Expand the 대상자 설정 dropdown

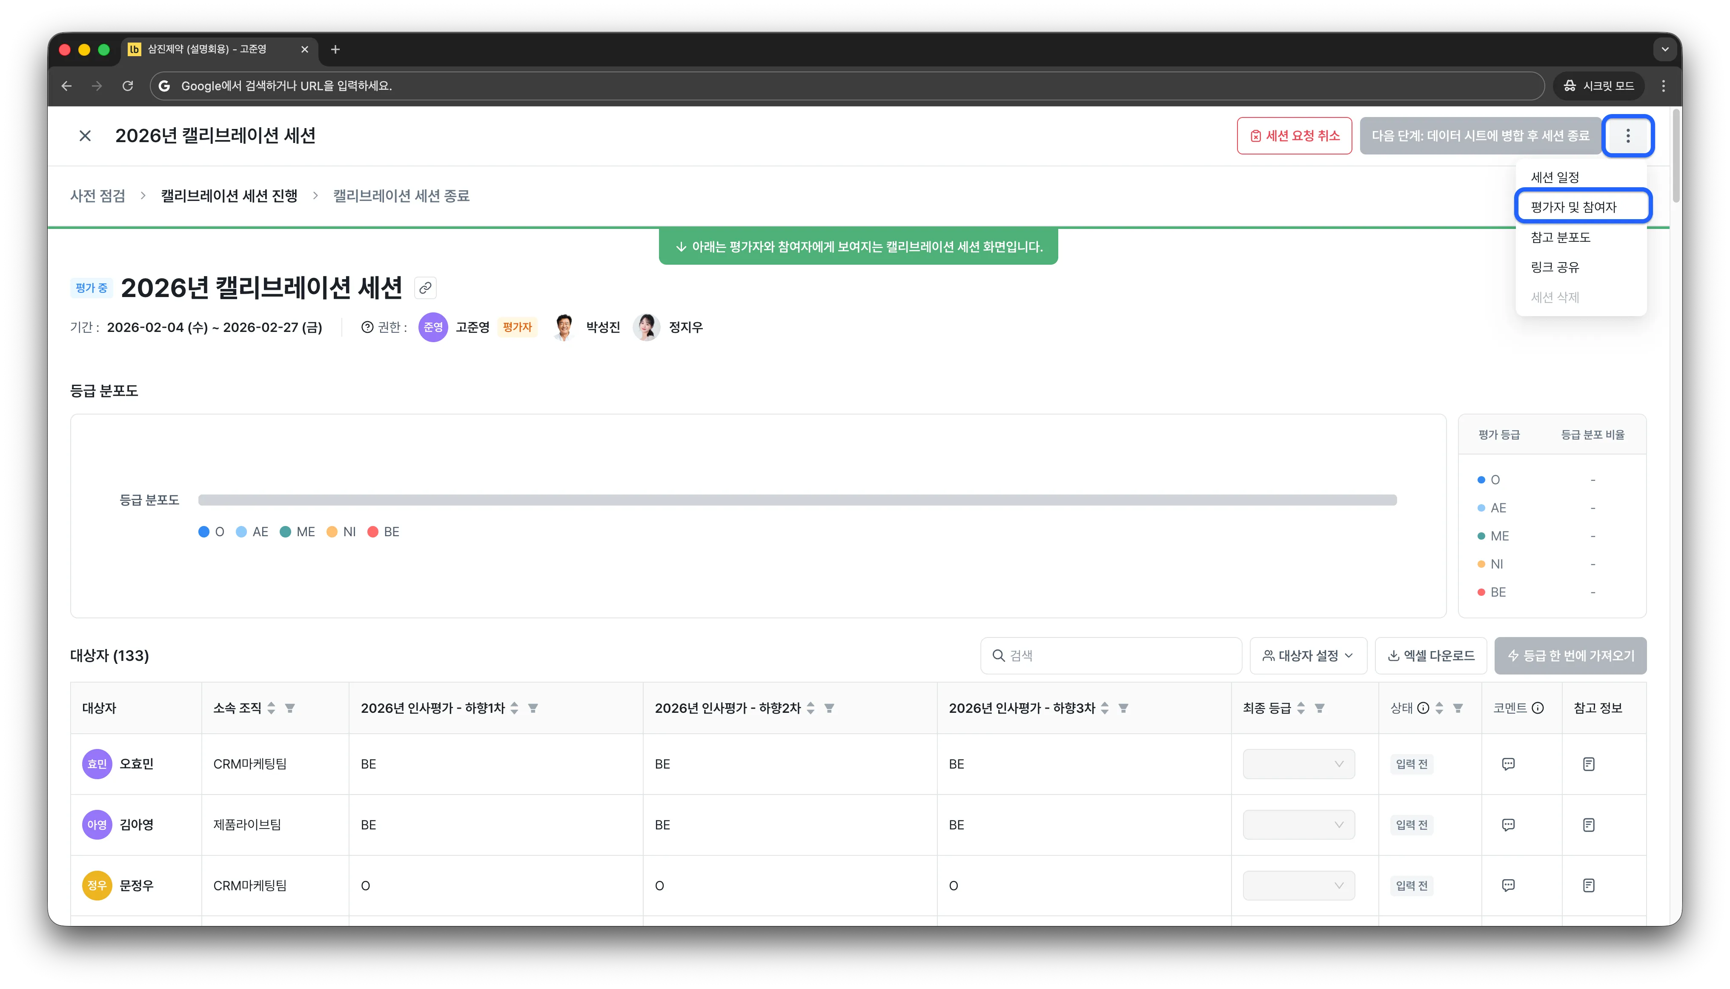pyautogui.click(x=1308, y=655)
